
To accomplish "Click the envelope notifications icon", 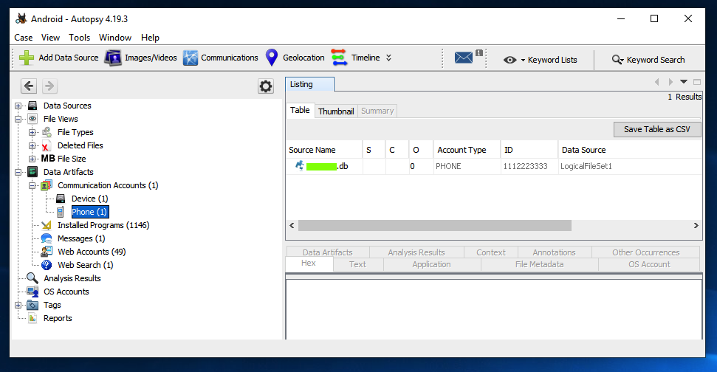I will 463,58.
